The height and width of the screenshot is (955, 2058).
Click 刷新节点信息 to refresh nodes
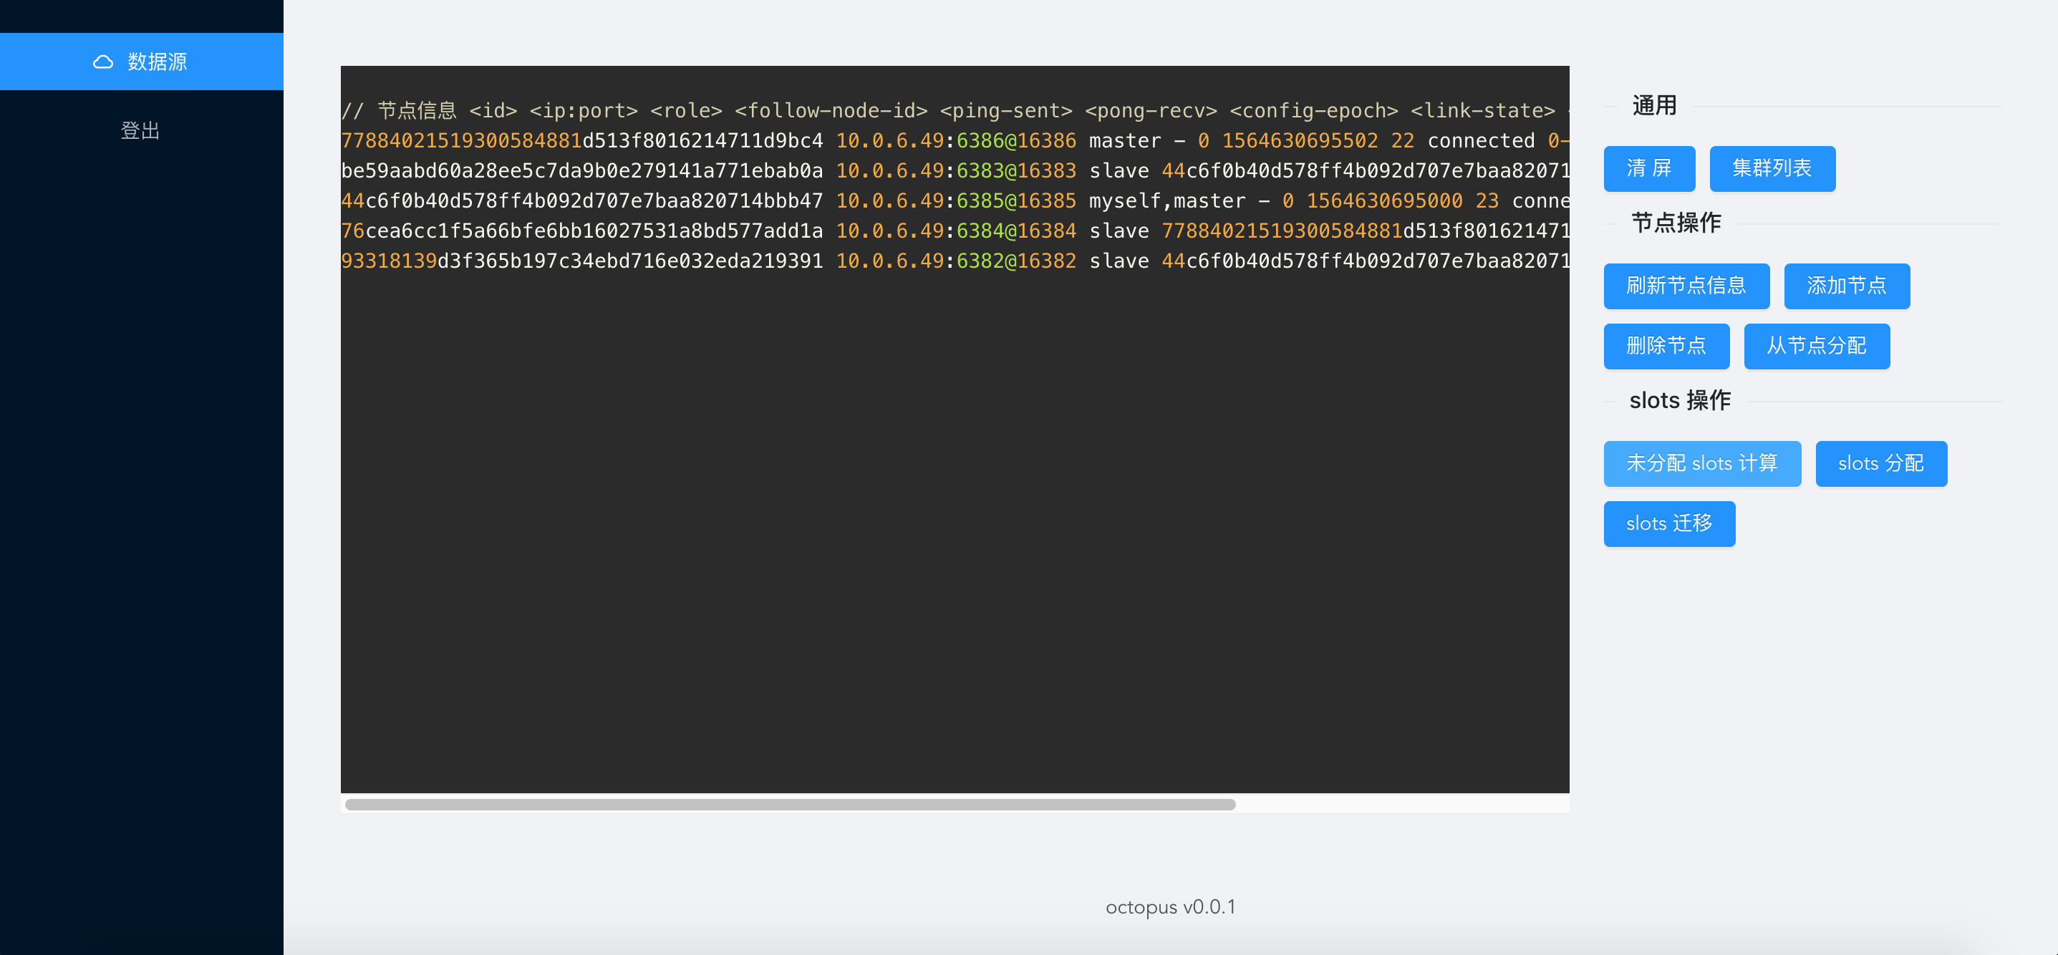tap(1686, 286)
